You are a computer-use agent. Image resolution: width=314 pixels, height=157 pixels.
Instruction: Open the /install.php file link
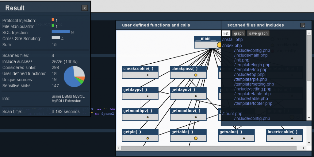tap(232, 40)
